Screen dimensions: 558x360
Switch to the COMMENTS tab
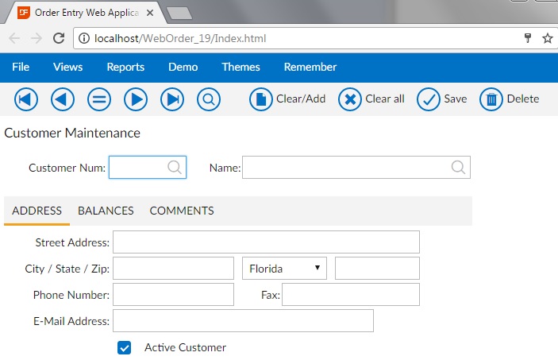182,211
